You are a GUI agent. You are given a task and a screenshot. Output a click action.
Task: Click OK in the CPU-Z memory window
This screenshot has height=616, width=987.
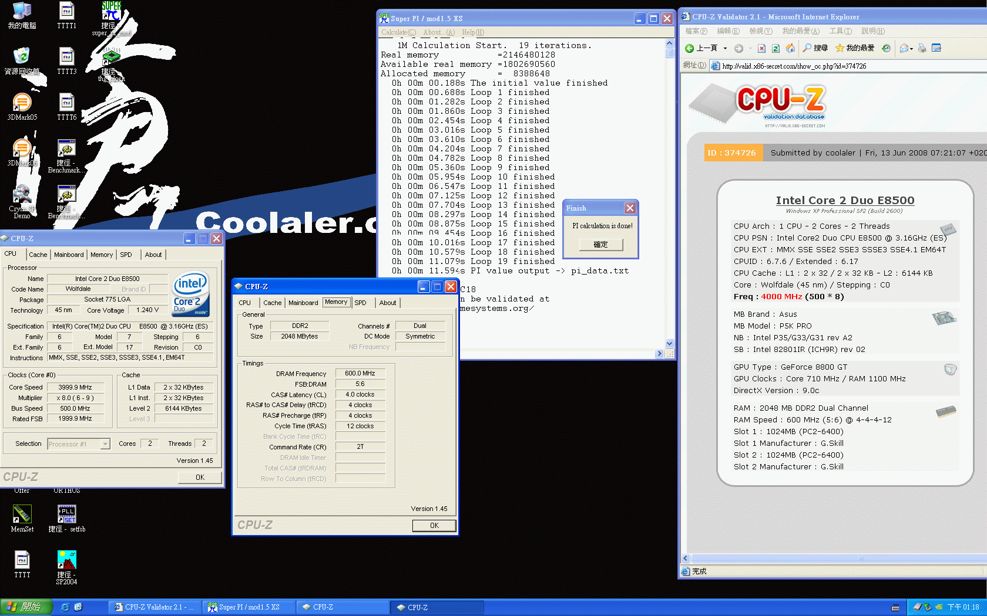pos(434,526)
